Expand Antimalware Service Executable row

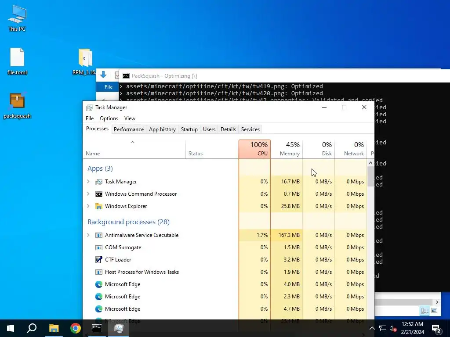pyautogui.click(x=88, y=235)
